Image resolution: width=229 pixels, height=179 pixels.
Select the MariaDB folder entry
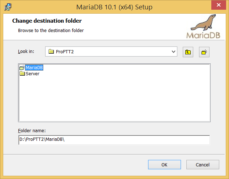pyautogui.click(x=34, y=67)
